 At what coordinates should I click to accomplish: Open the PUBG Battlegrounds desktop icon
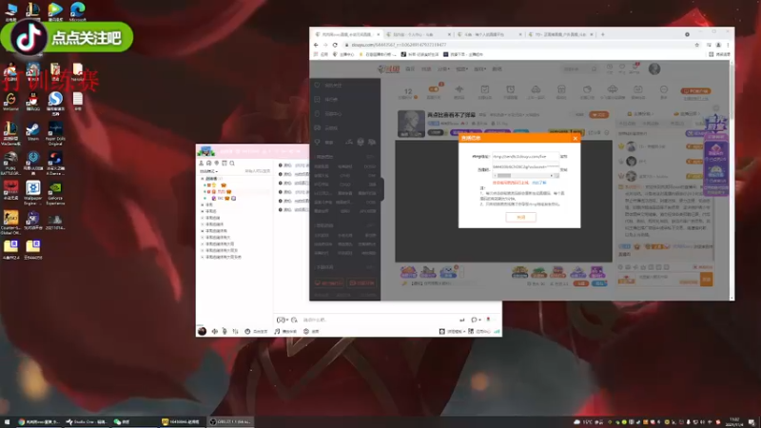[x=10, y=163]
